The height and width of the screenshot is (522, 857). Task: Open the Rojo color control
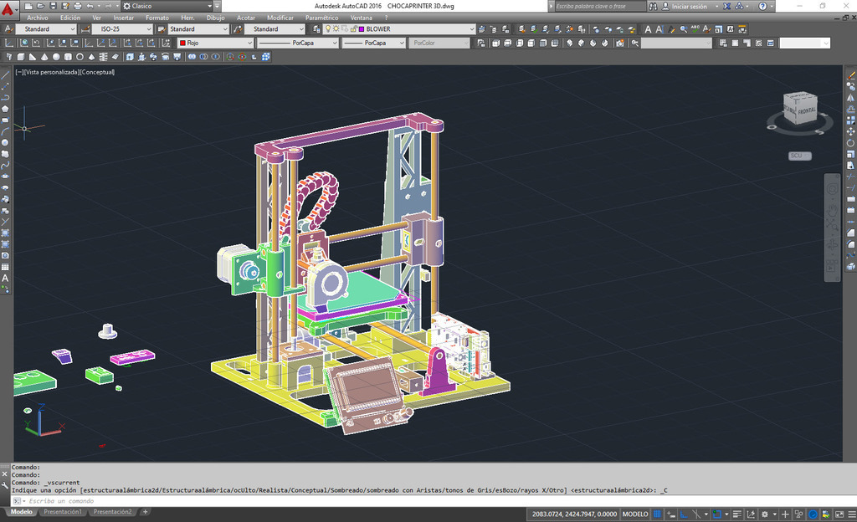[x=213, y=43]
